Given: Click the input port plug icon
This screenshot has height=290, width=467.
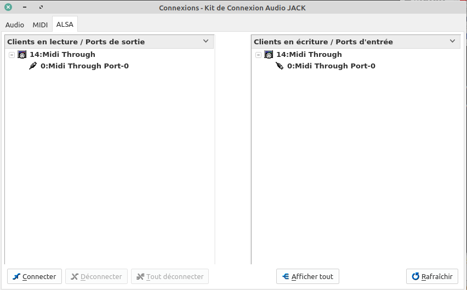Looking at the screenshot, I should [280, 66].
